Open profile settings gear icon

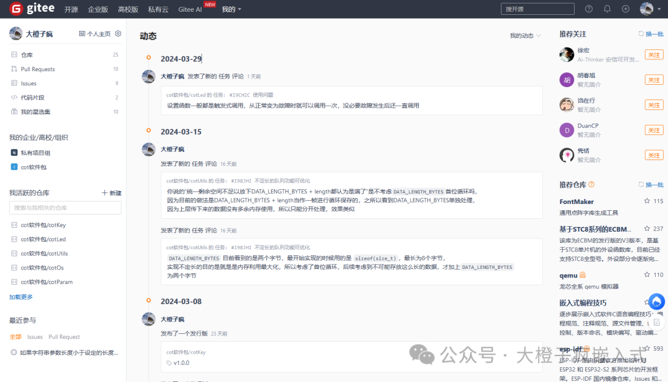pos(118,34)
